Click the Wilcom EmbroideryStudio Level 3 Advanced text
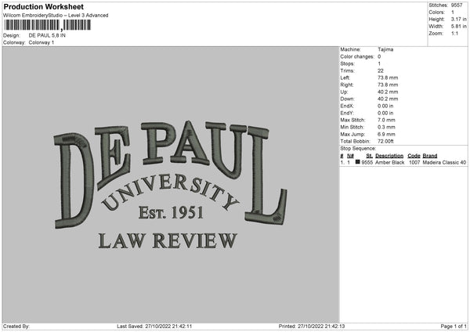Image resolution: width=470 pixels, height=332 pixels. point(56,16)
